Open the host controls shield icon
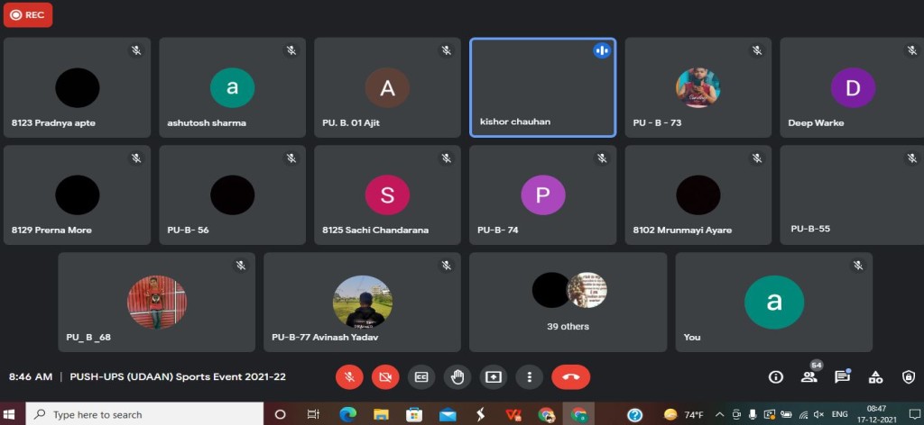Screen dimensions: 924x425 (x=909, y=376)
